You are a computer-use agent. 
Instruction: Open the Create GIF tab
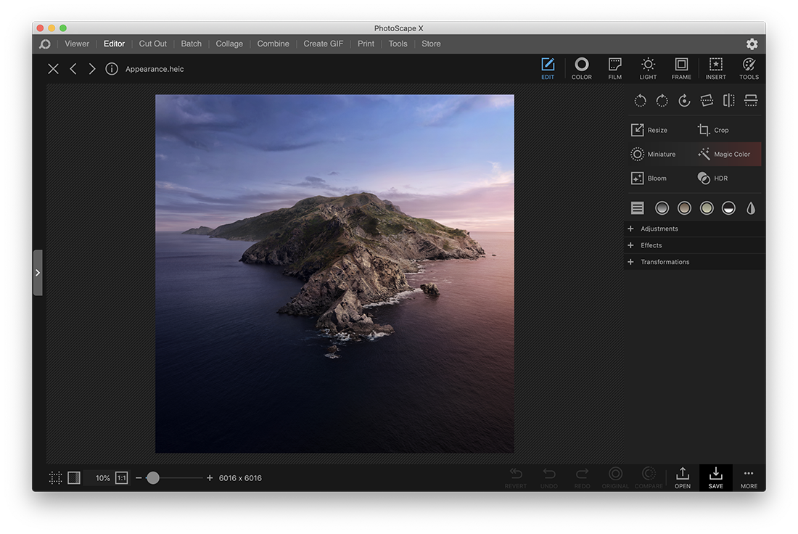323,44
